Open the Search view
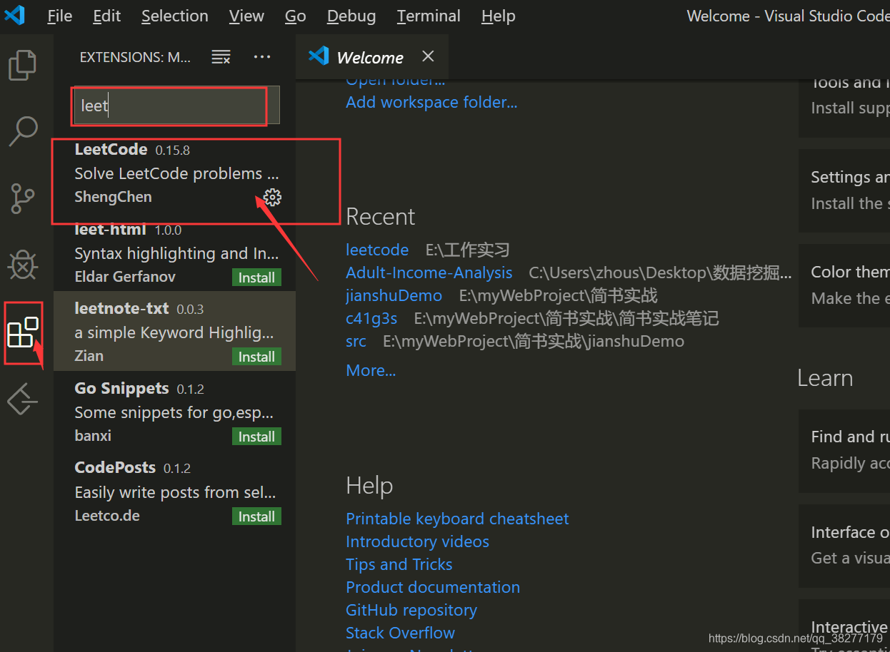The width and height of the screenshot is (890, 652). [x=22, y=131]
